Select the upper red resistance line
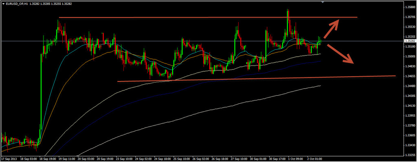 208,17
